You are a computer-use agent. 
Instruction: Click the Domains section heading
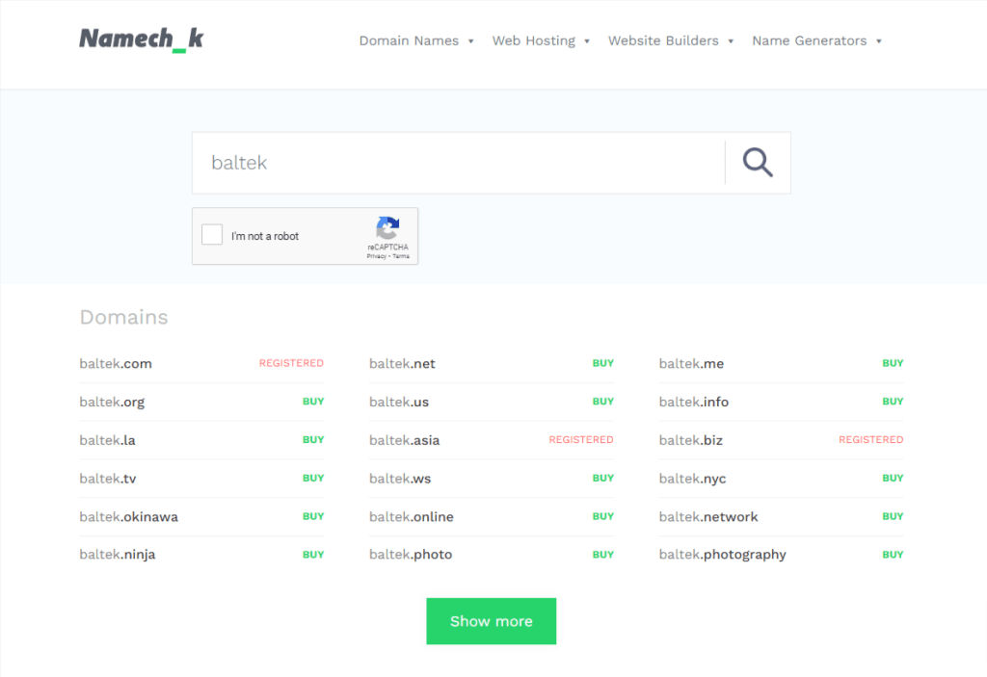point(124,317)
